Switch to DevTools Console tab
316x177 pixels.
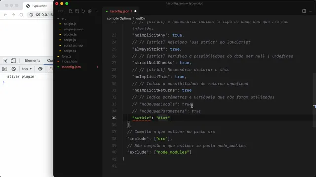click(50, 60)
